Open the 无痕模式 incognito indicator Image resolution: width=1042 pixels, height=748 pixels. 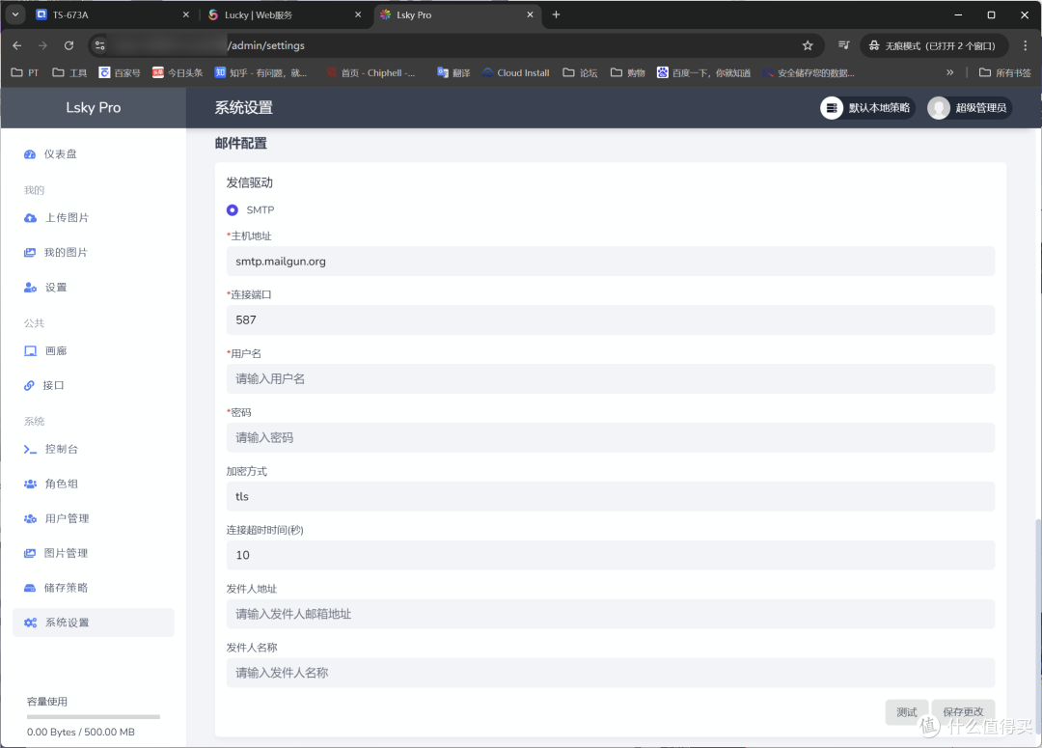click(933, 45)
